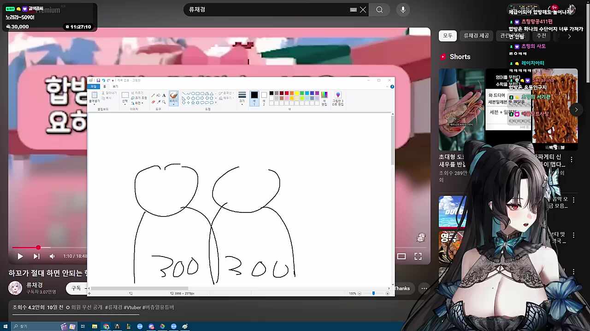Switch to the Paint View tab

click(115, 86)
